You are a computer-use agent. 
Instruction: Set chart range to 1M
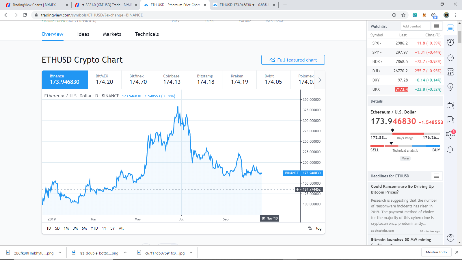coord(66,228)
